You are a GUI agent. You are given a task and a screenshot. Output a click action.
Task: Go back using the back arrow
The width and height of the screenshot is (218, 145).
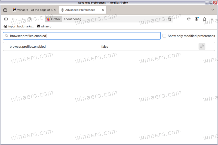point(14,19)
